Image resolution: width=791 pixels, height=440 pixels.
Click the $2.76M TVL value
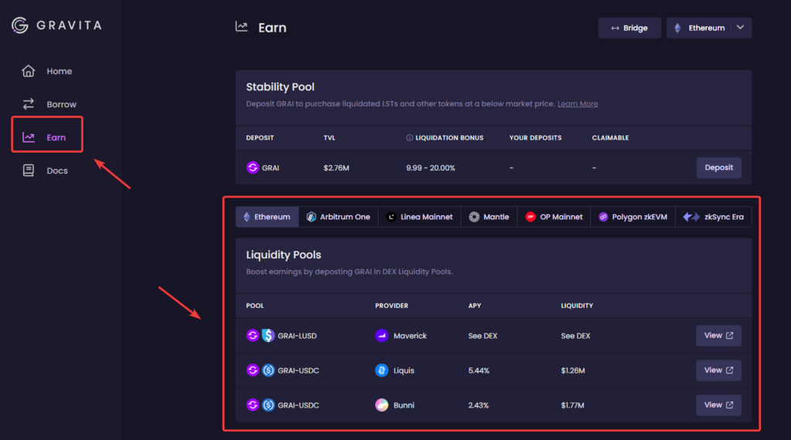[x=337, y=168]
